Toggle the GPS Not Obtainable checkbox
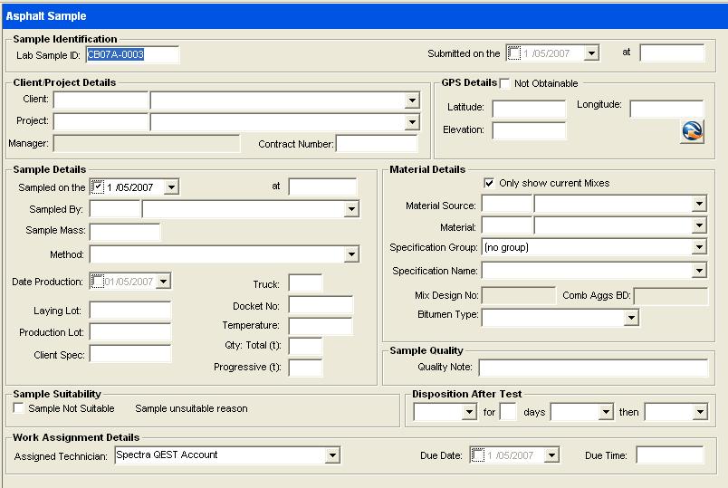 (505, 84)
